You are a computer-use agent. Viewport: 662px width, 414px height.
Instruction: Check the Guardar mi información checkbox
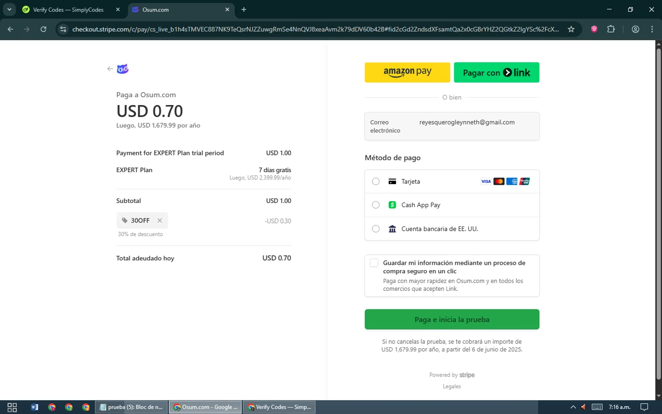coord(374,263)
